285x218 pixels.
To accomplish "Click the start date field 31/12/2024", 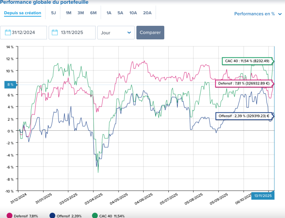I will (x=27, y=33).
